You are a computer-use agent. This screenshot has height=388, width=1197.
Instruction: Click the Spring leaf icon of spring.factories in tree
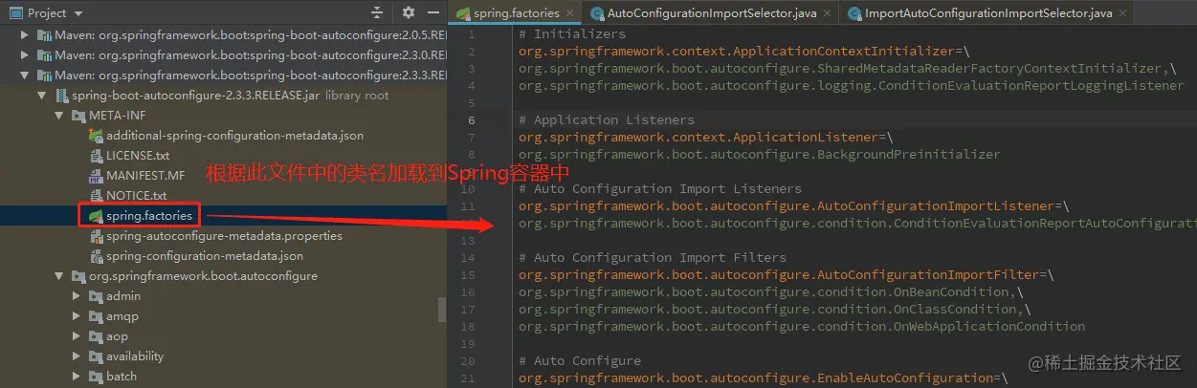(96, 215)
